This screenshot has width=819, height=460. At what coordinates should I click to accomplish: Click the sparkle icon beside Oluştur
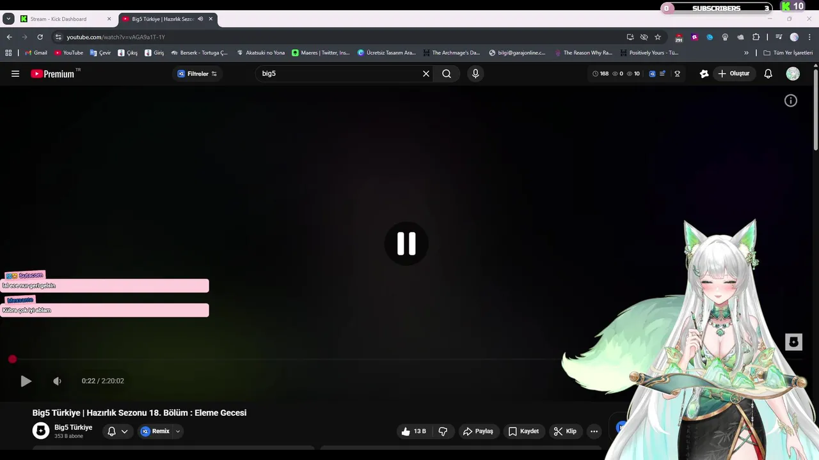pyautogui.click(x=704, y=73)
